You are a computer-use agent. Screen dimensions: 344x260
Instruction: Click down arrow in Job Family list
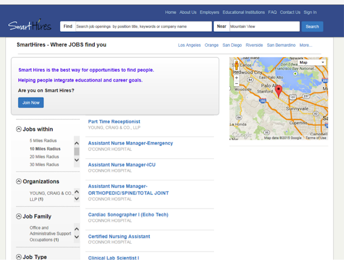click(x=77, y=237)
